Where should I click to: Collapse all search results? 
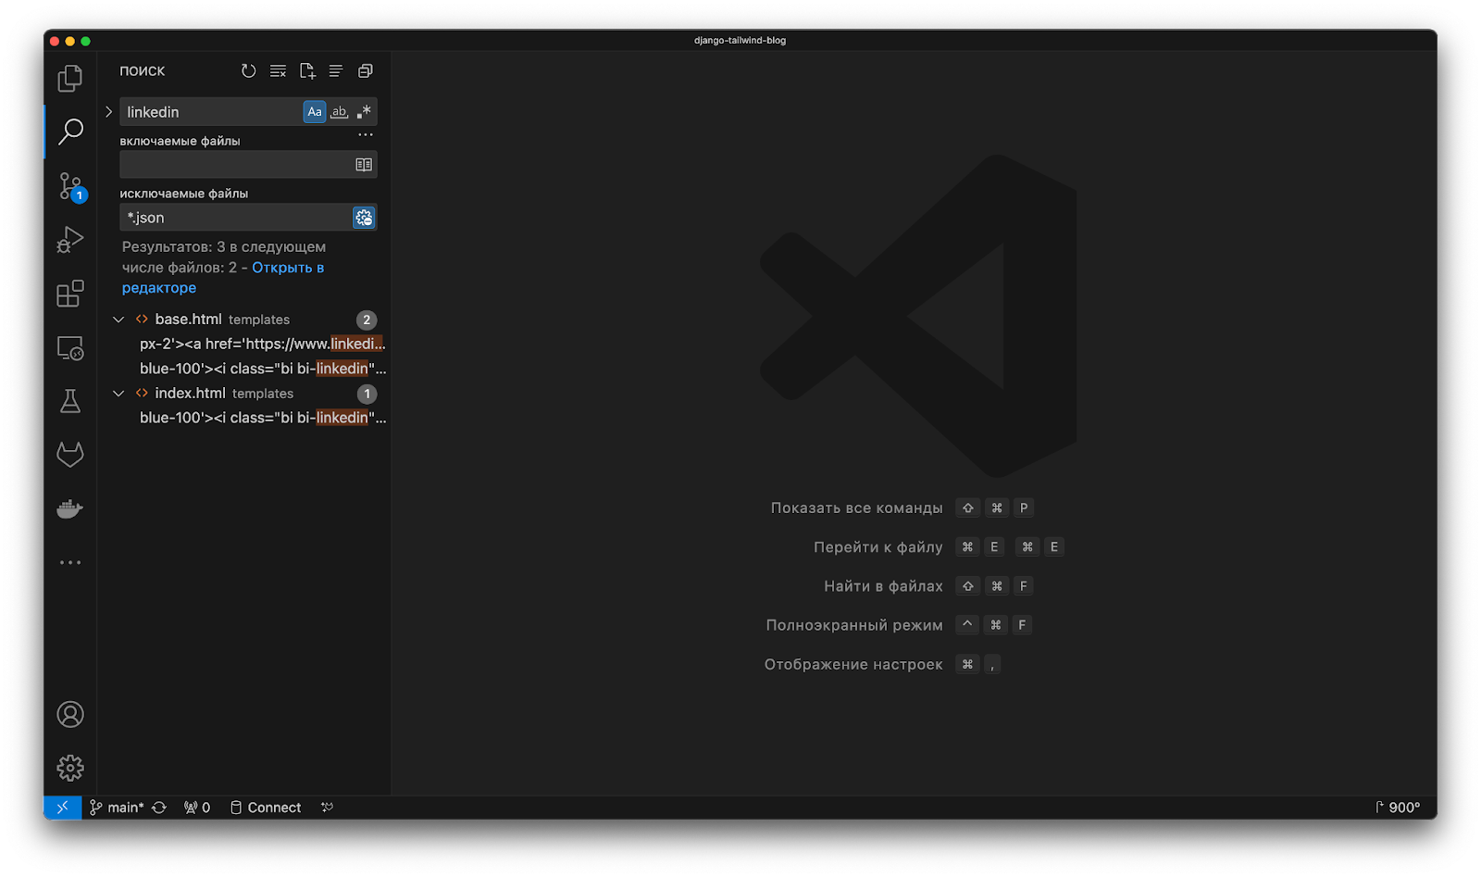(x=366, y=71)
